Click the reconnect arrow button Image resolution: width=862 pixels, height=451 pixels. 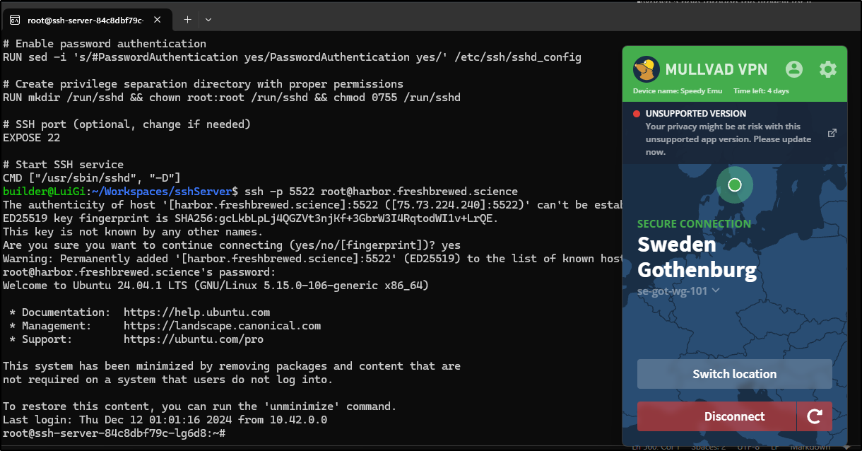pos(815,416)
